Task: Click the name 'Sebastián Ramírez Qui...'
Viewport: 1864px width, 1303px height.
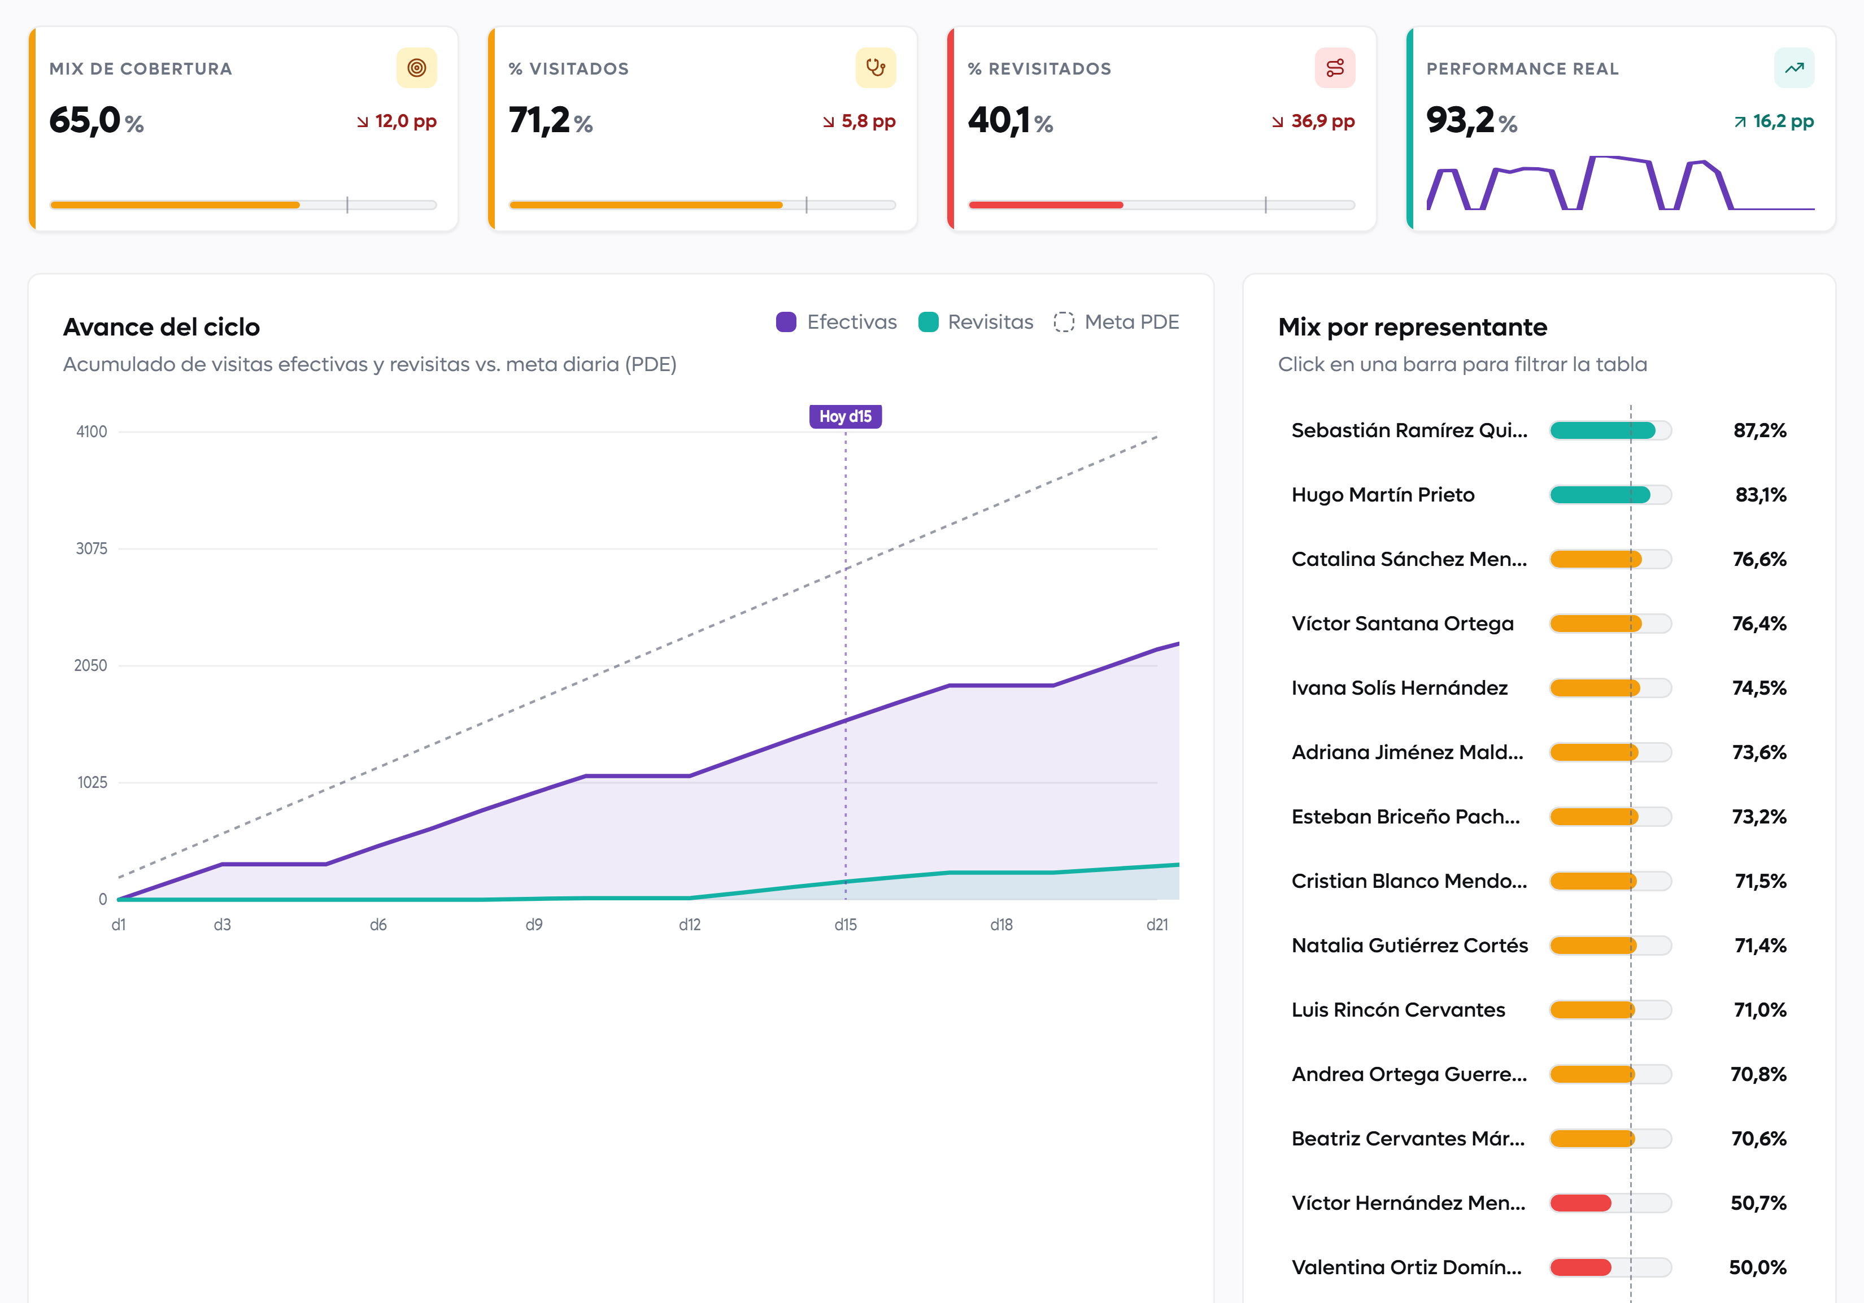Action: 1409,430
